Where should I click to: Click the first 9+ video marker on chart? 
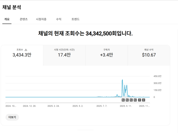tap(123, 100)
